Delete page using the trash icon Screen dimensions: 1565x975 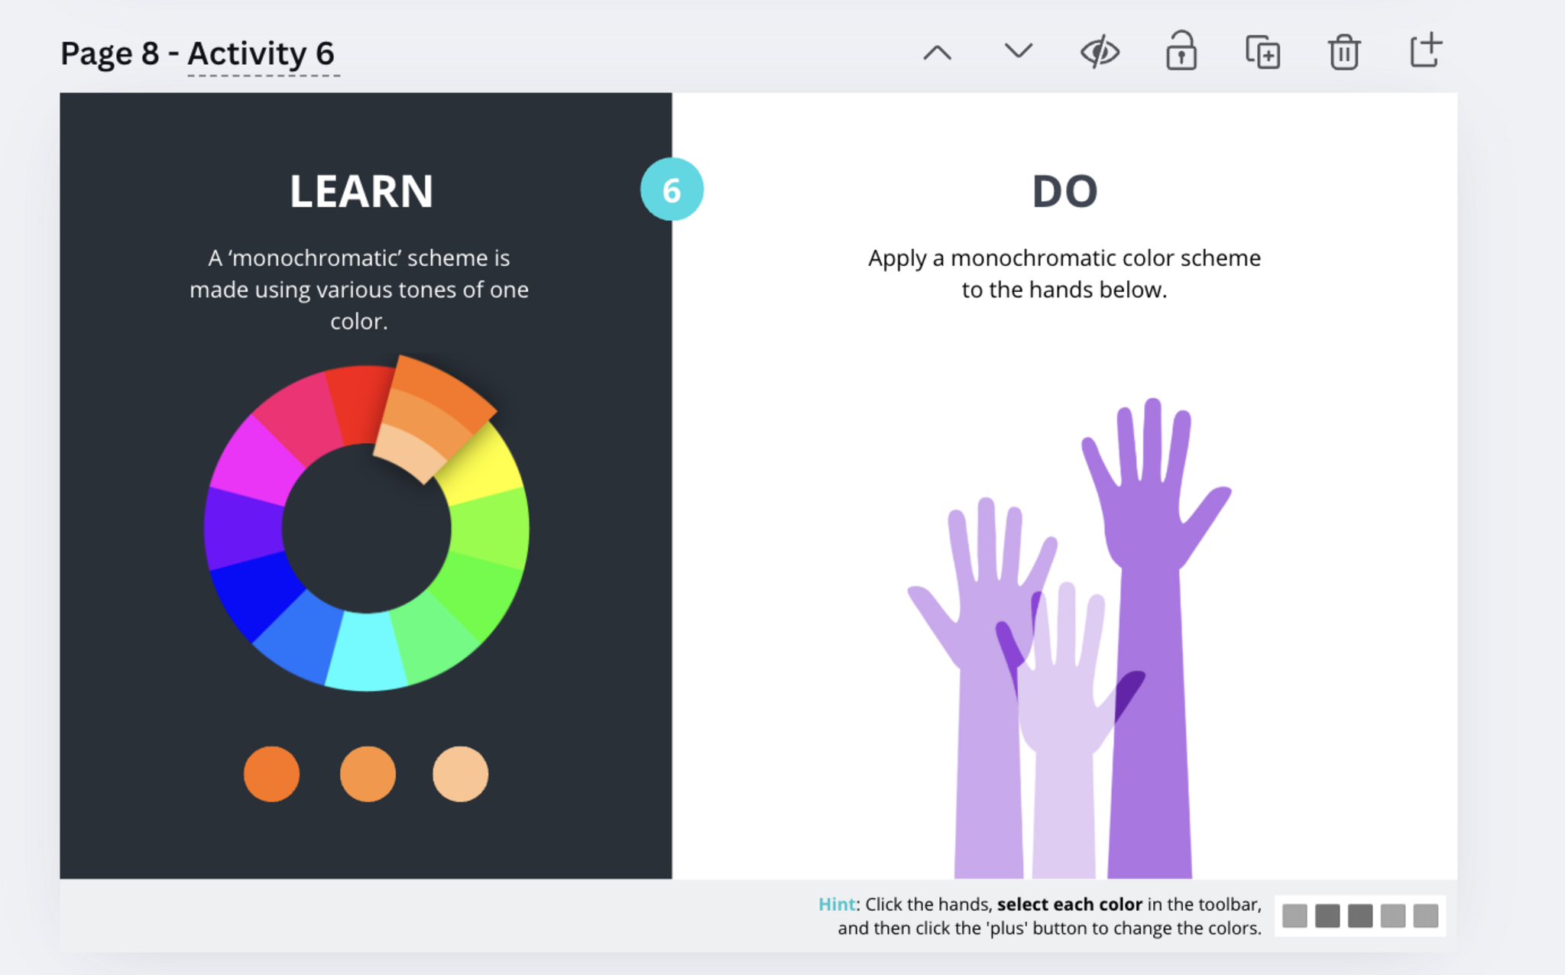click(1343, 52)
